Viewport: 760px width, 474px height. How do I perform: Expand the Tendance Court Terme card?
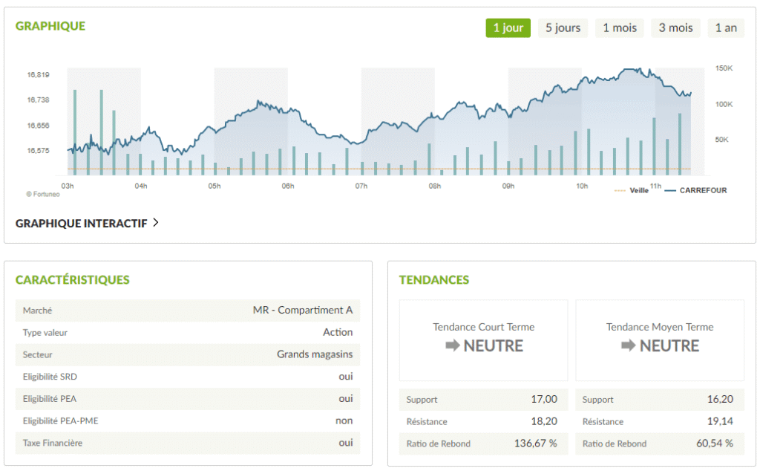(x=483, y=340)
